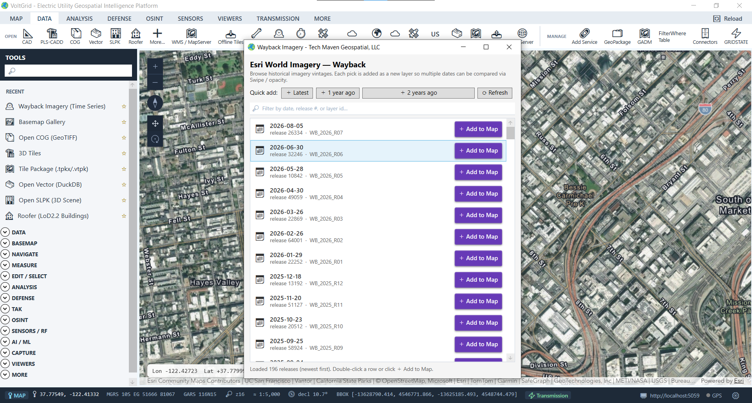Toggle favorite star for Open SLPK
The width and height of the screenshot is (752, 403).
[124, 200]
